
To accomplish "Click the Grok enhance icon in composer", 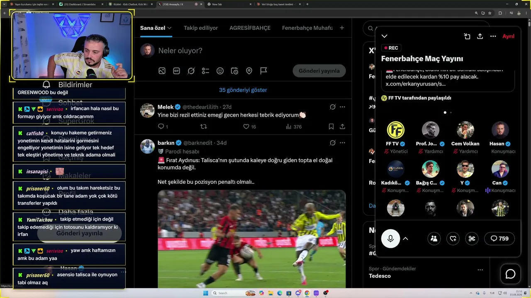I will [x=191, y=71].
